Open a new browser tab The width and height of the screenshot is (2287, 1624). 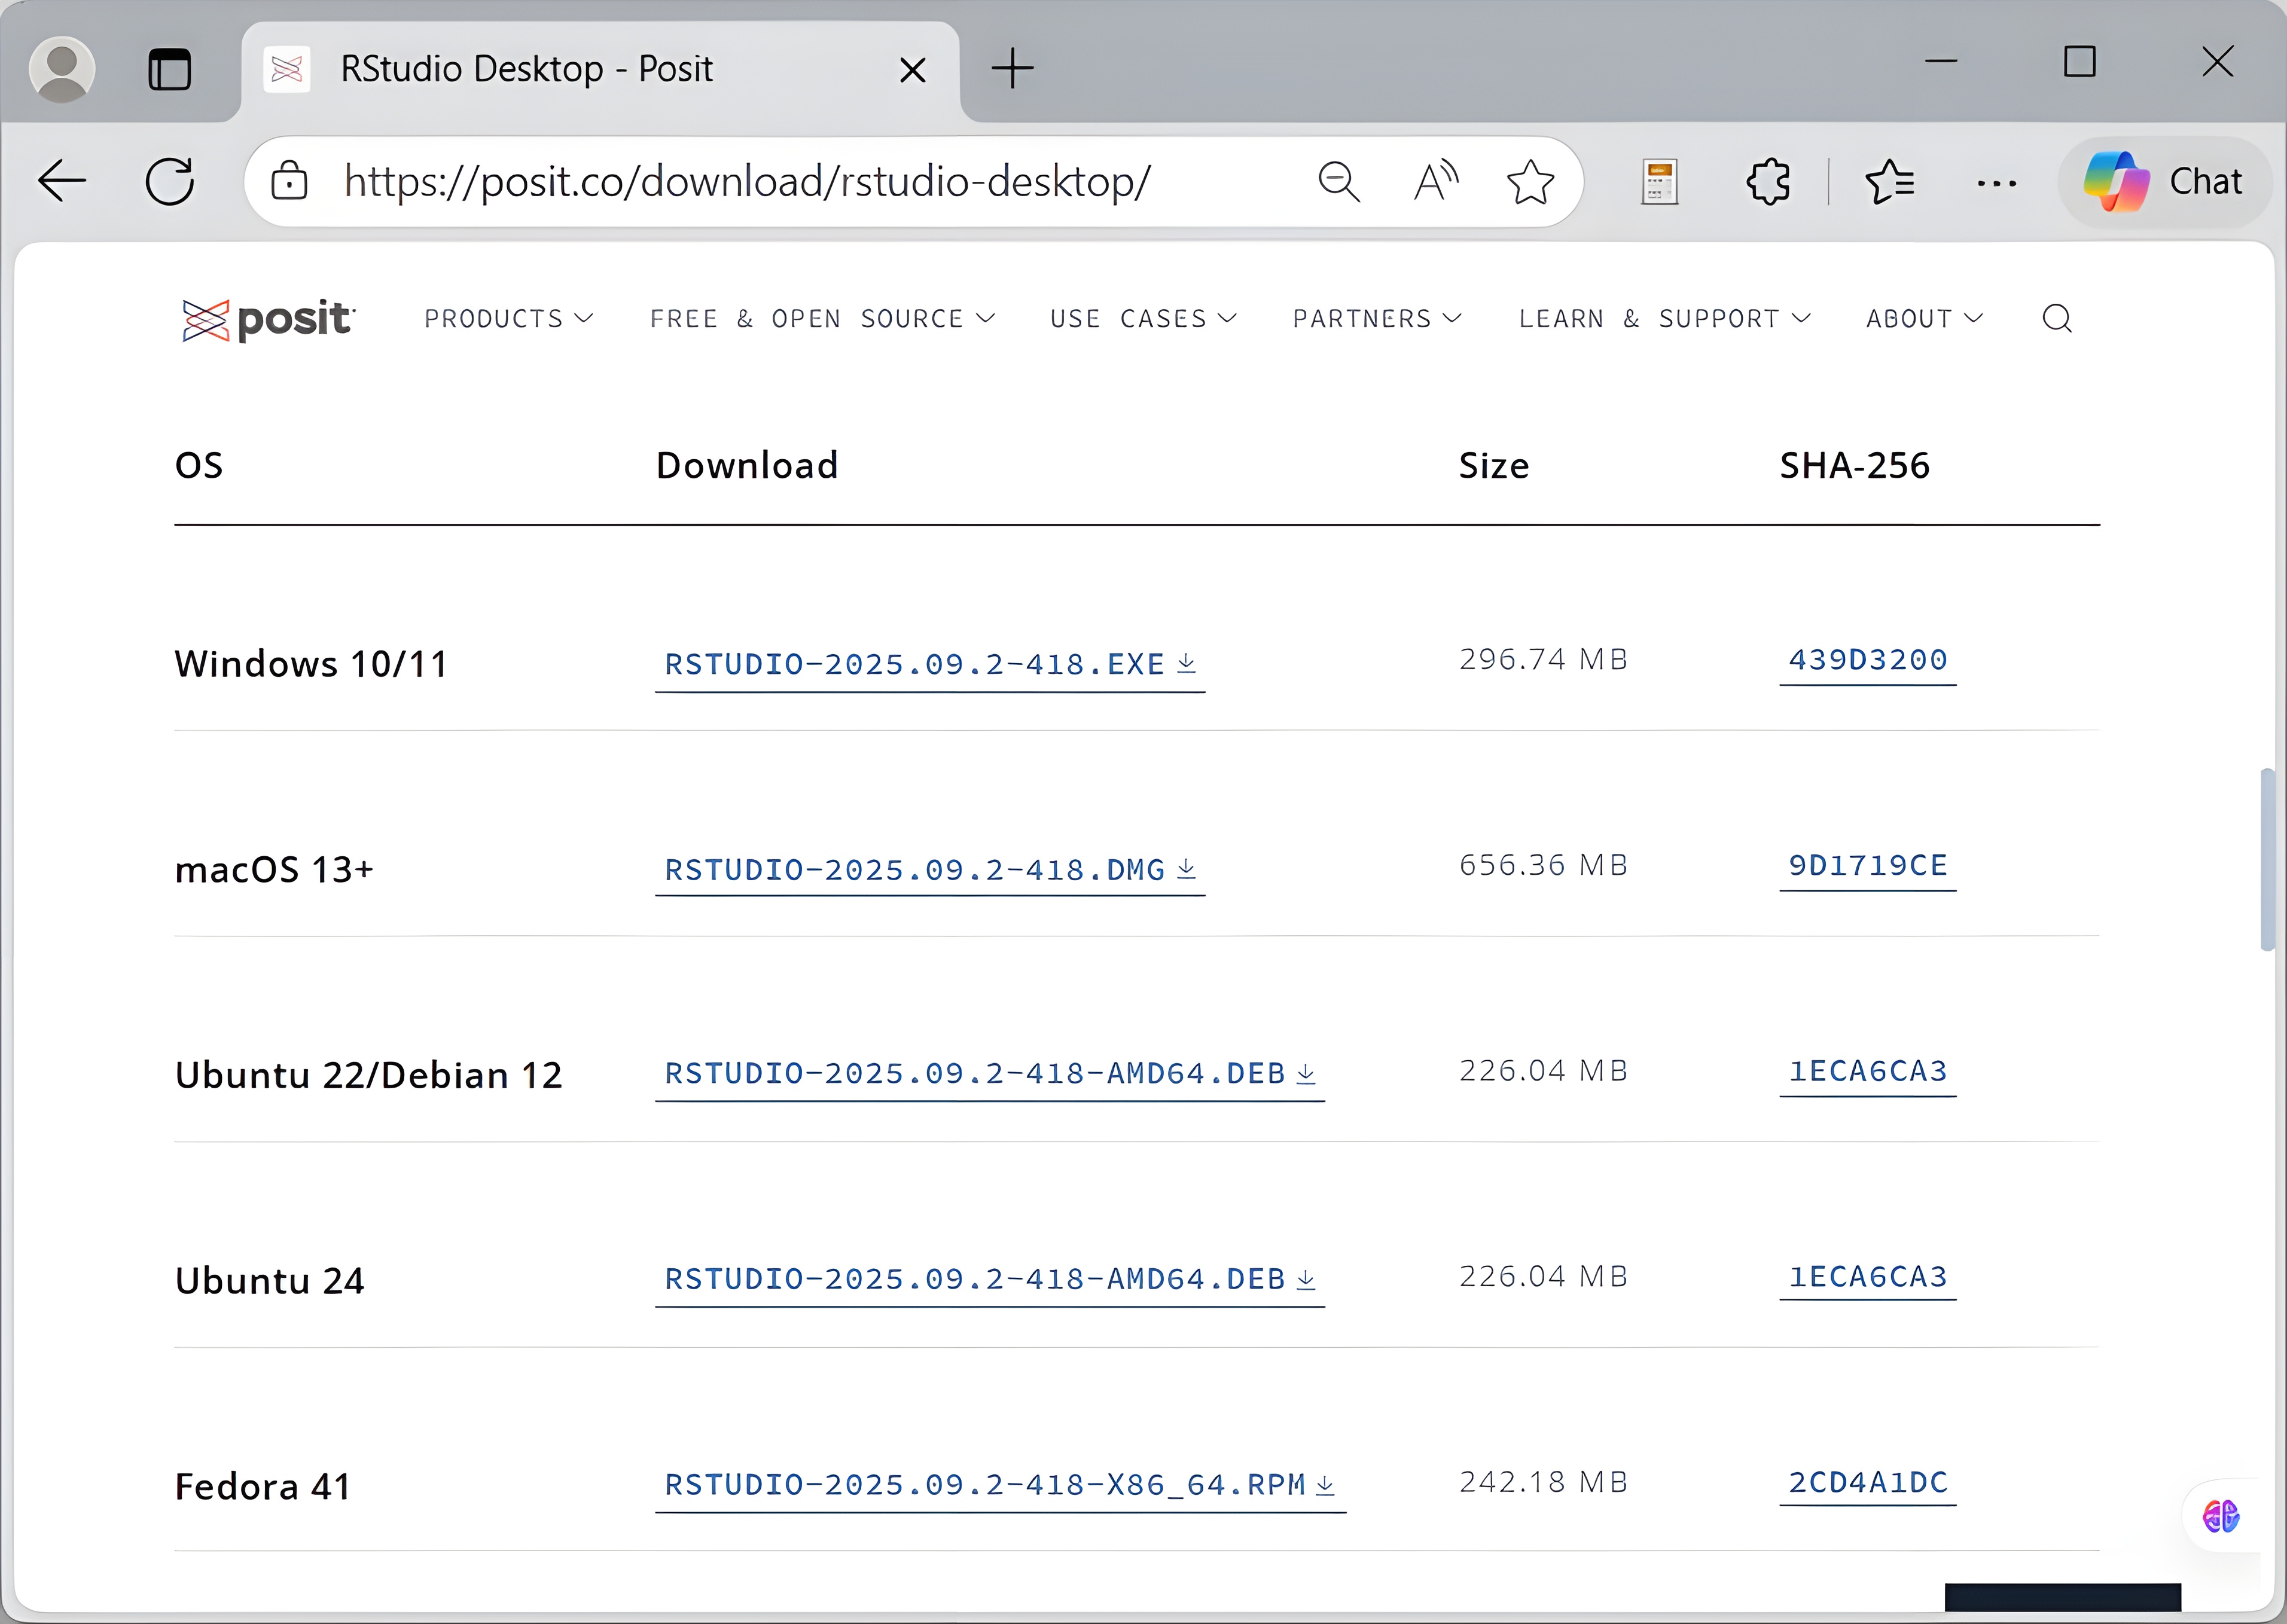coord(1012,69)
